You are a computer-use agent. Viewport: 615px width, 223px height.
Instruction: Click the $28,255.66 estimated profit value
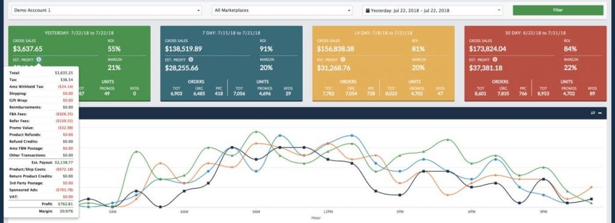pyautogui.click(x=181, y=68)
